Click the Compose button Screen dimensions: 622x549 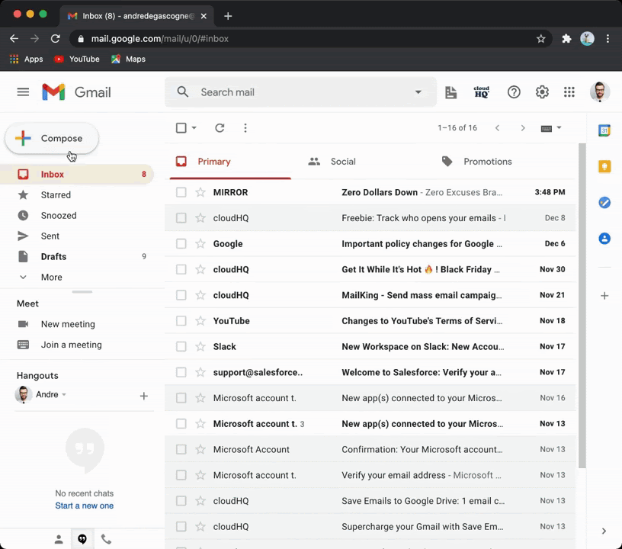pyautogui.click(x=52, y=139)
